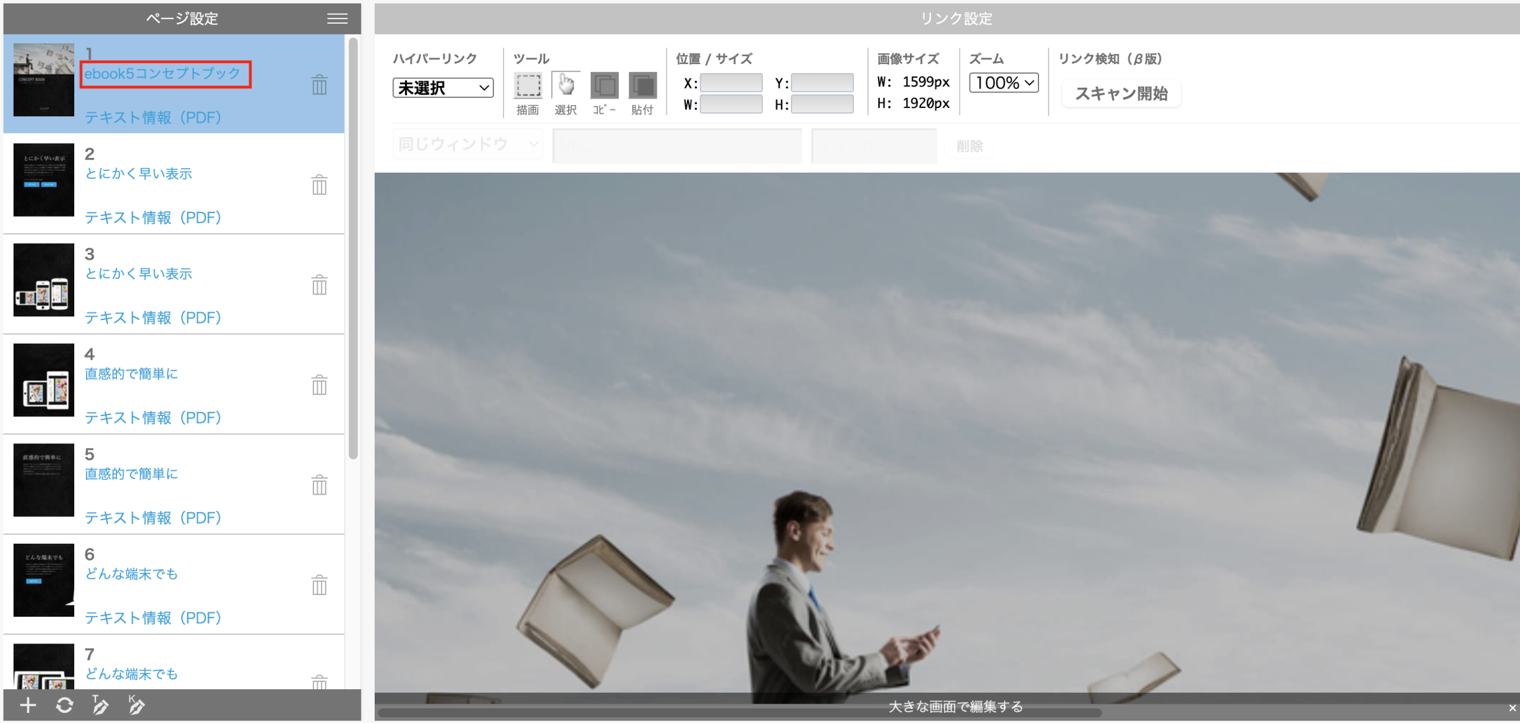Delete page 5 via its trash icon

point(319,485)
